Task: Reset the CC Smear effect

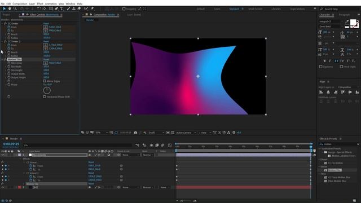Action: pyautogui.click(x=46, y=24)
